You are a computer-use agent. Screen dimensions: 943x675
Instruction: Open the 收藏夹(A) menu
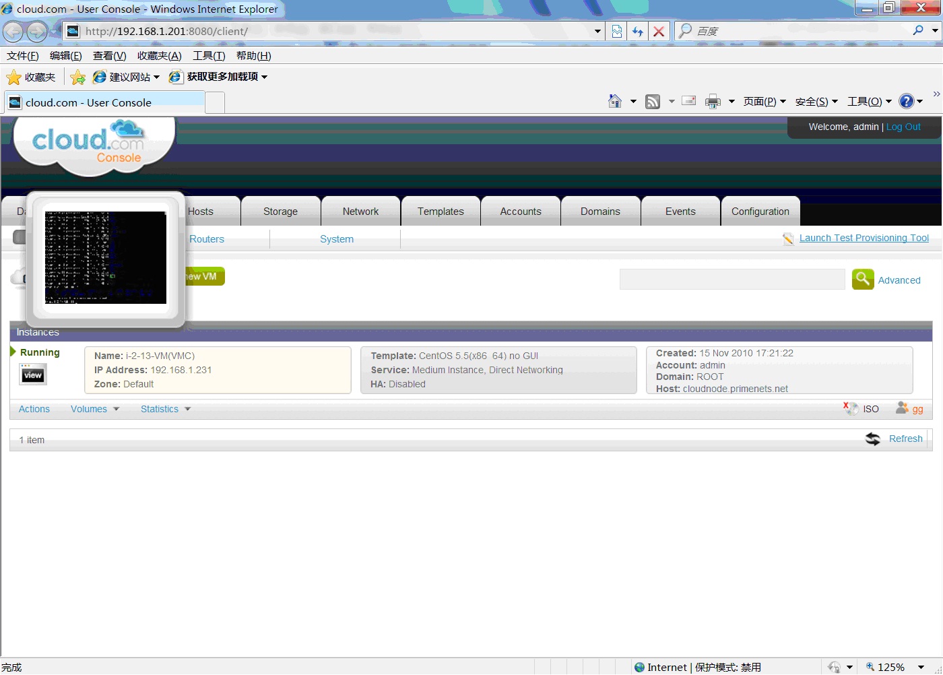[x=160, y=56]
